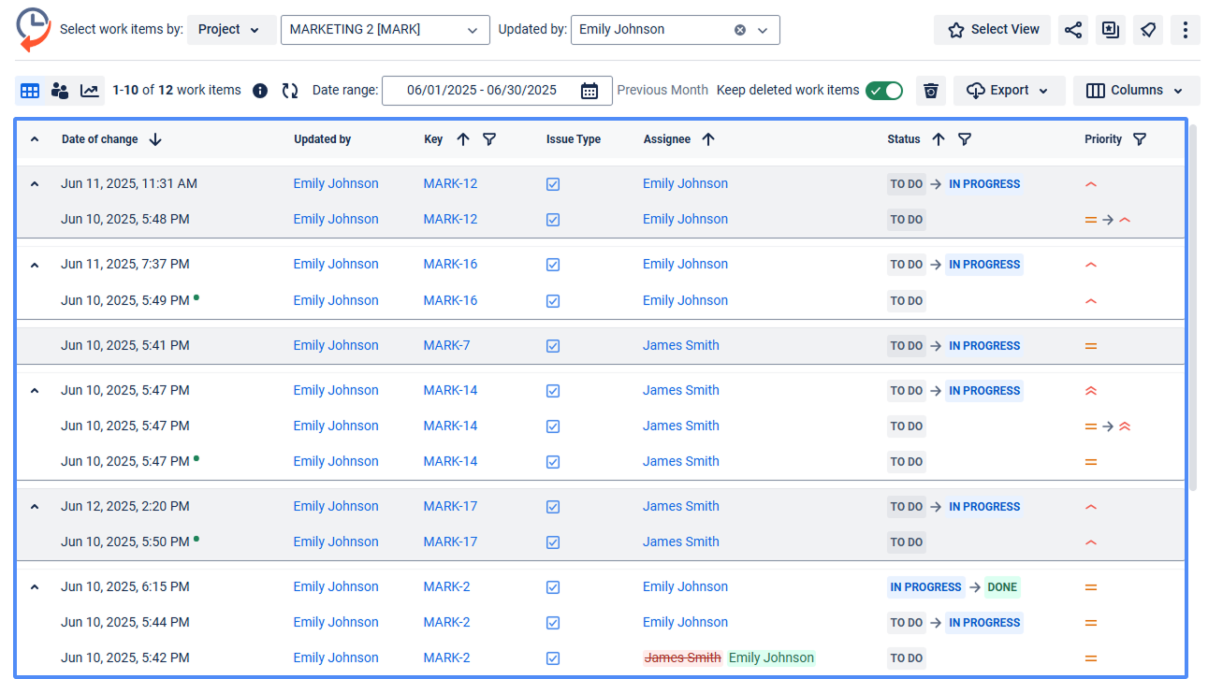Expand the Updated by dropdown chevron
Screen dimensions: 1208x679
[x=763, y=30]
